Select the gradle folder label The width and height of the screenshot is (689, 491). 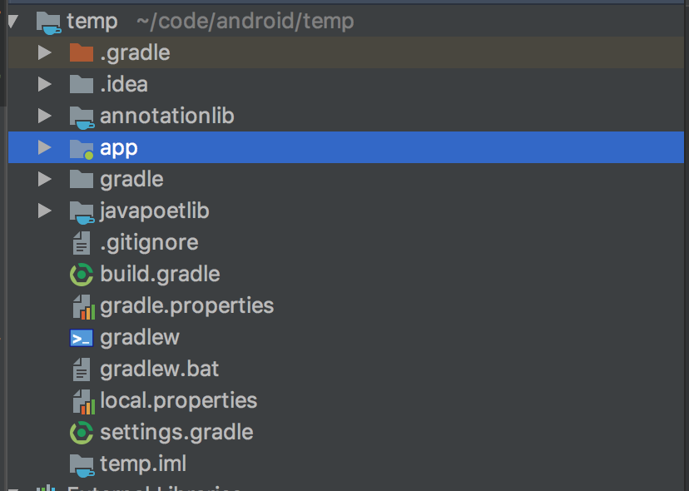tap(131, 179)
